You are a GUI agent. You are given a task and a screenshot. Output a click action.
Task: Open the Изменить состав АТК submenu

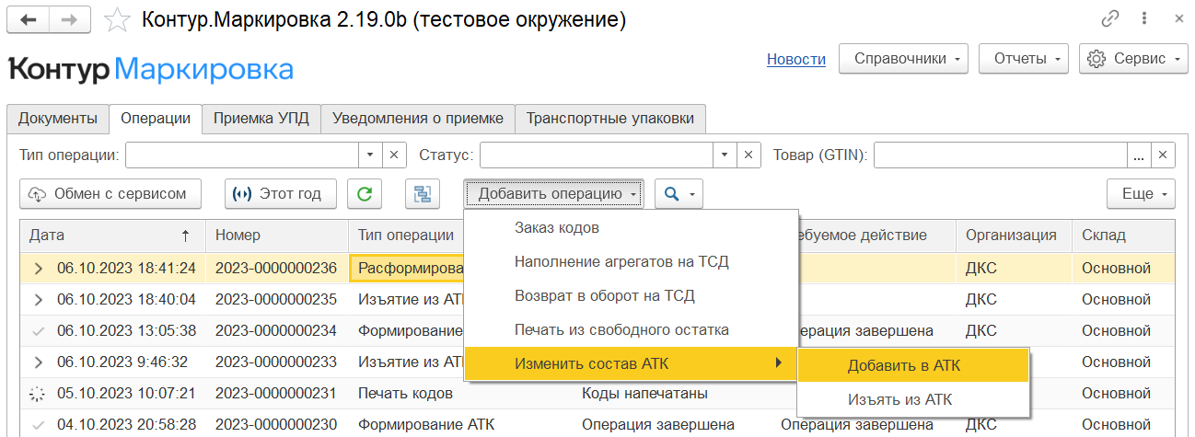632,364
